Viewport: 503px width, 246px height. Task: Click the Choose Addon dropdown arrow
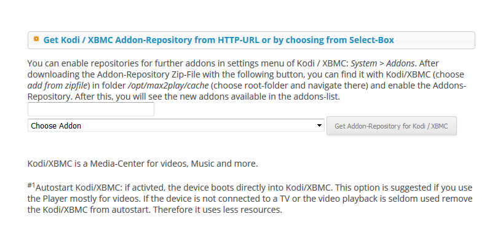[319, 125]
